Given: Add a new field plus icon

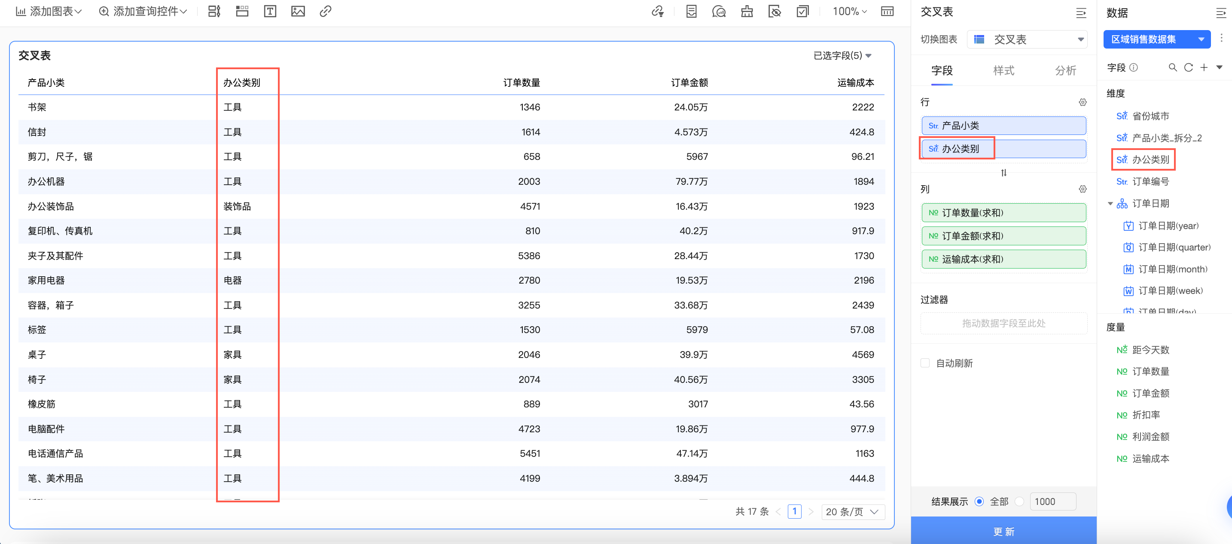Looking at the screenshot, I should click(1204, 67).
